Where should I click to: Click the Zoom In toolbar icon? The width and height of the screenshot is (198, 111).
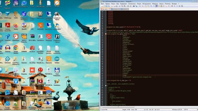(x=140, y=6)
